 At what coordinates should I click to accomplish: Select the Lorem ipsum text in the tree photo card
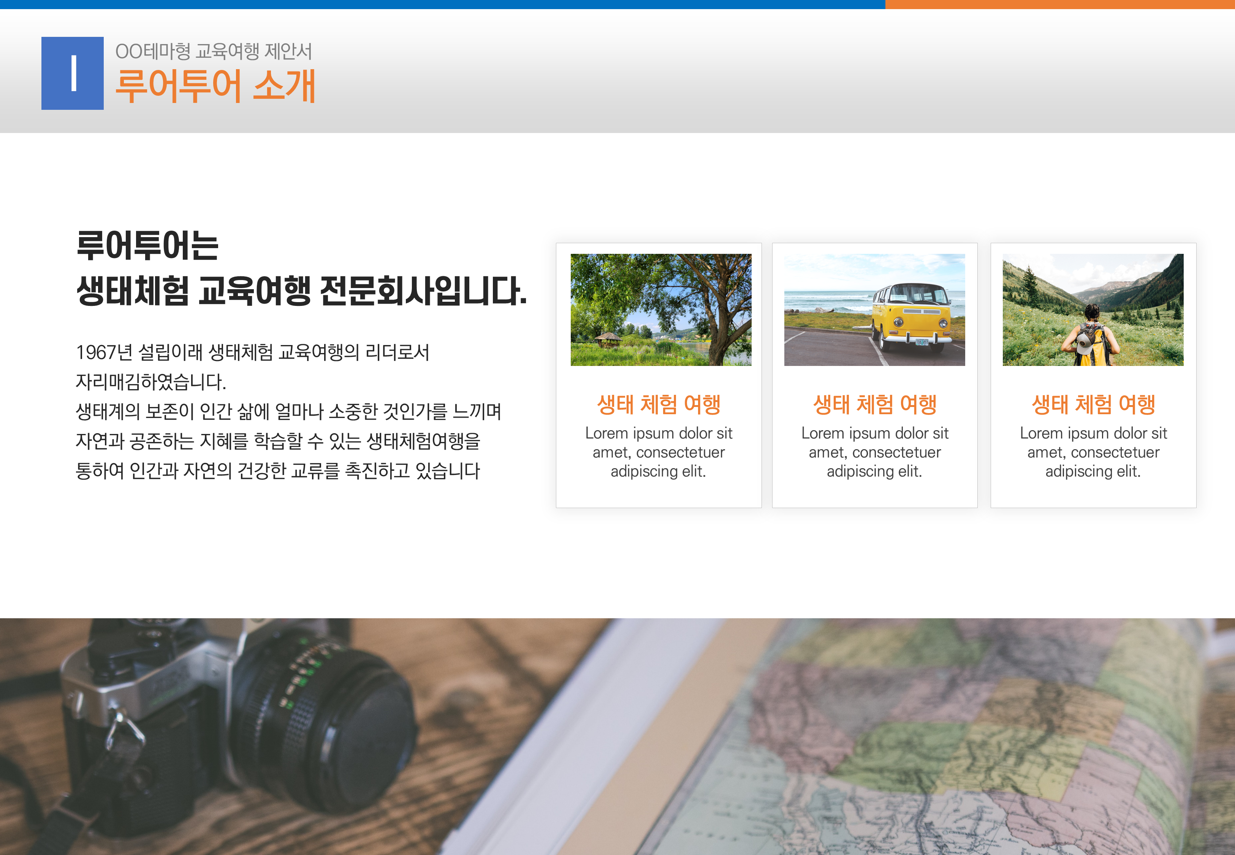(x=659, y=452)
